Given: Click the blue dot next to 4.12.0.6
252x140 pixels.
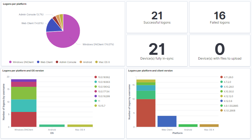Looking at the screenshot, I should pyautogui.click(x=222, y=101).
